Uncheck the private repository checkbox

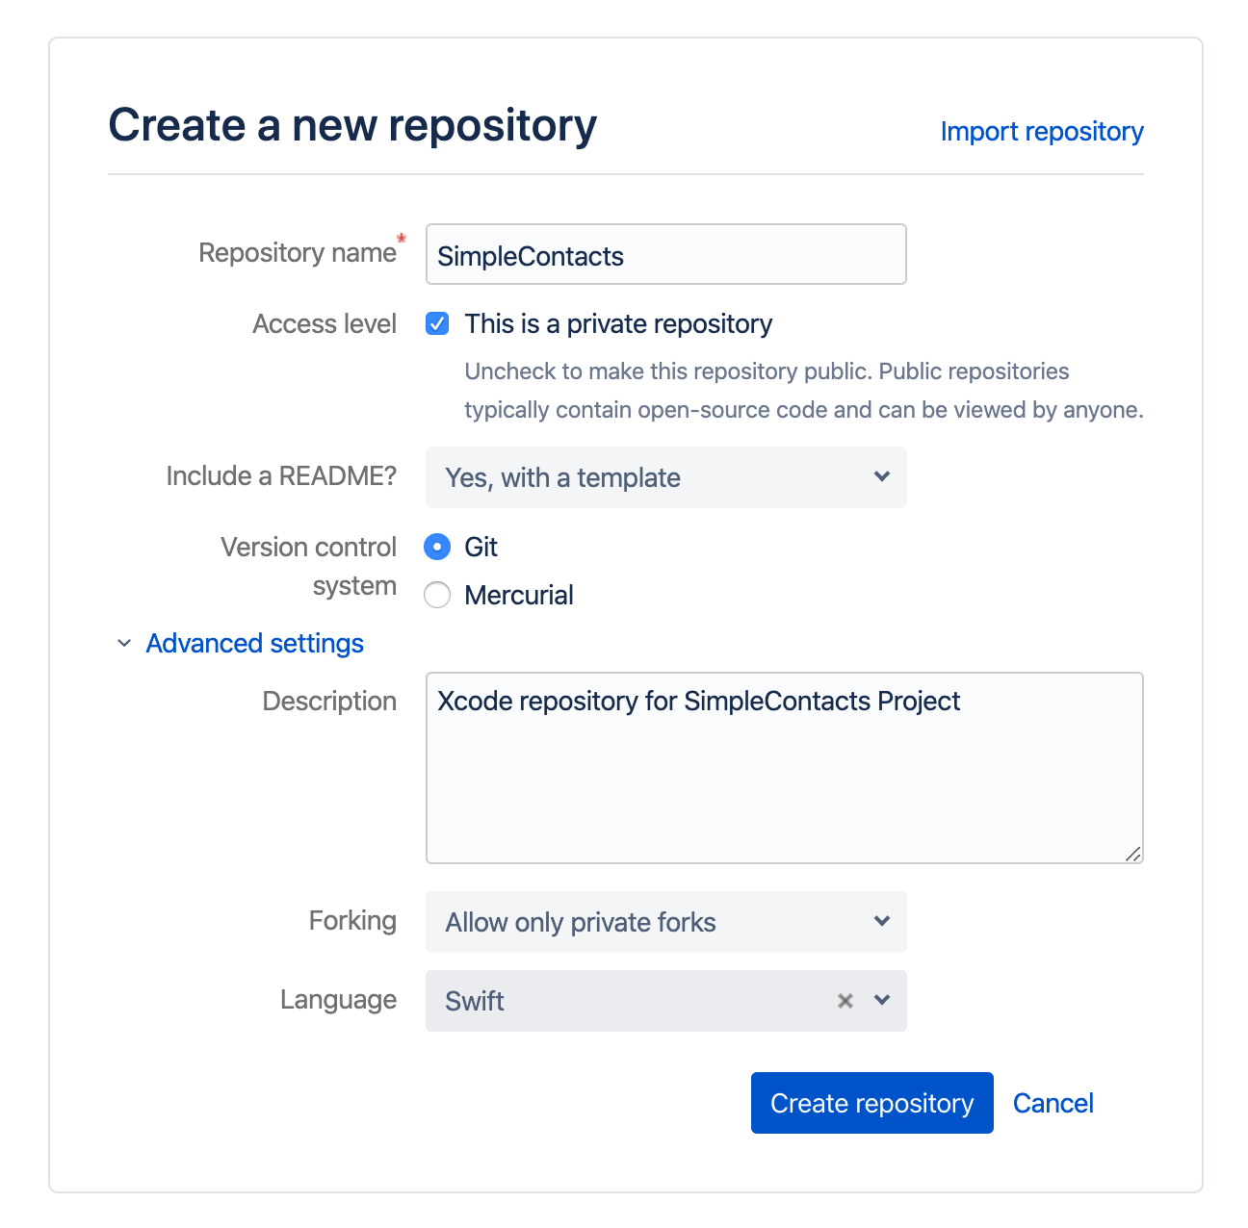437,323
